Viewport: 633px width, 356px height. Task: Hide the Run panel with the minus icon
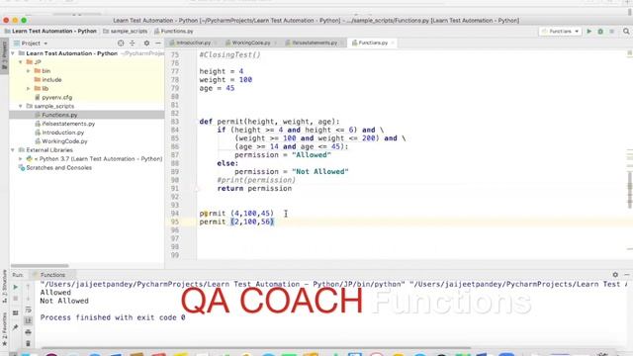pos(626,275)
